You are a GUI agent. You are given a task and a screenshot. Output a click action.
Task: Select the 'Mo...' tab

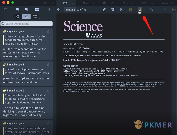pyautogui.click(x=66, y=3)
